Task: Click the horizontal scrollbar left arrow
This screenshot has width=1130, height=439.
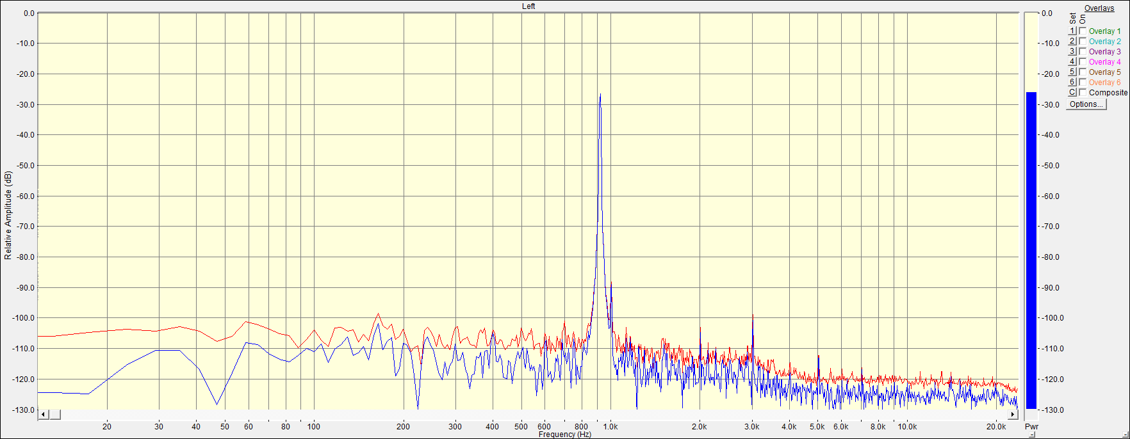Action: click(44, 415)
